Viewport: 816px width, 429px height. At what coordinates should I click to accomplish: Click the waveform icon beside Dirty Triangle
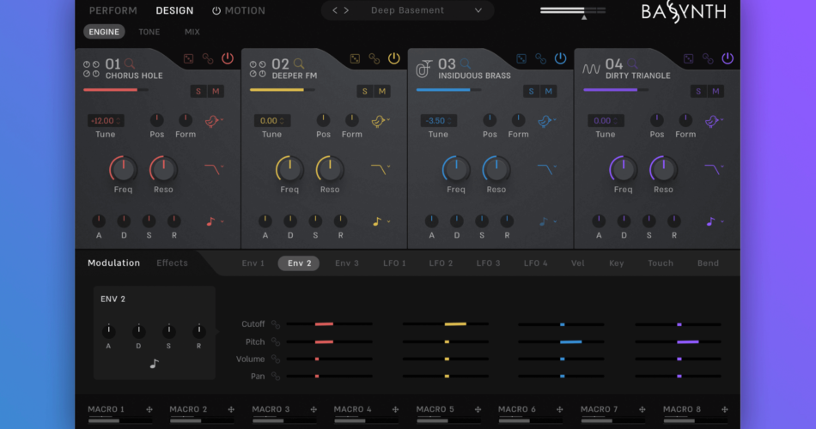(x=591, y=69)
